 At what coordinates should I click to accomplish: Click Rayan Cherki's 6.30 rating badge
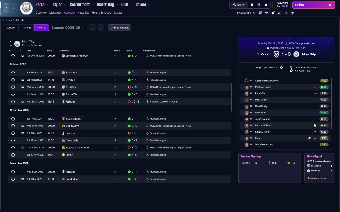324,132
